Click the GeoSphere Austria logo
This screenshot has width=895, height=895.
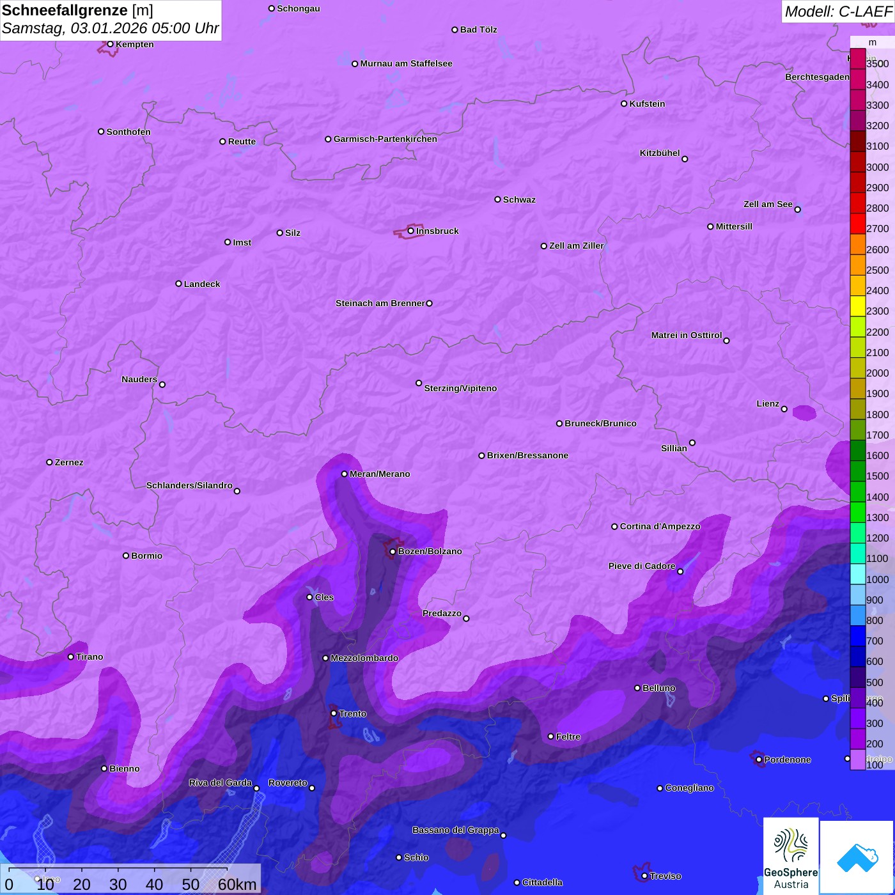(791, 856)
